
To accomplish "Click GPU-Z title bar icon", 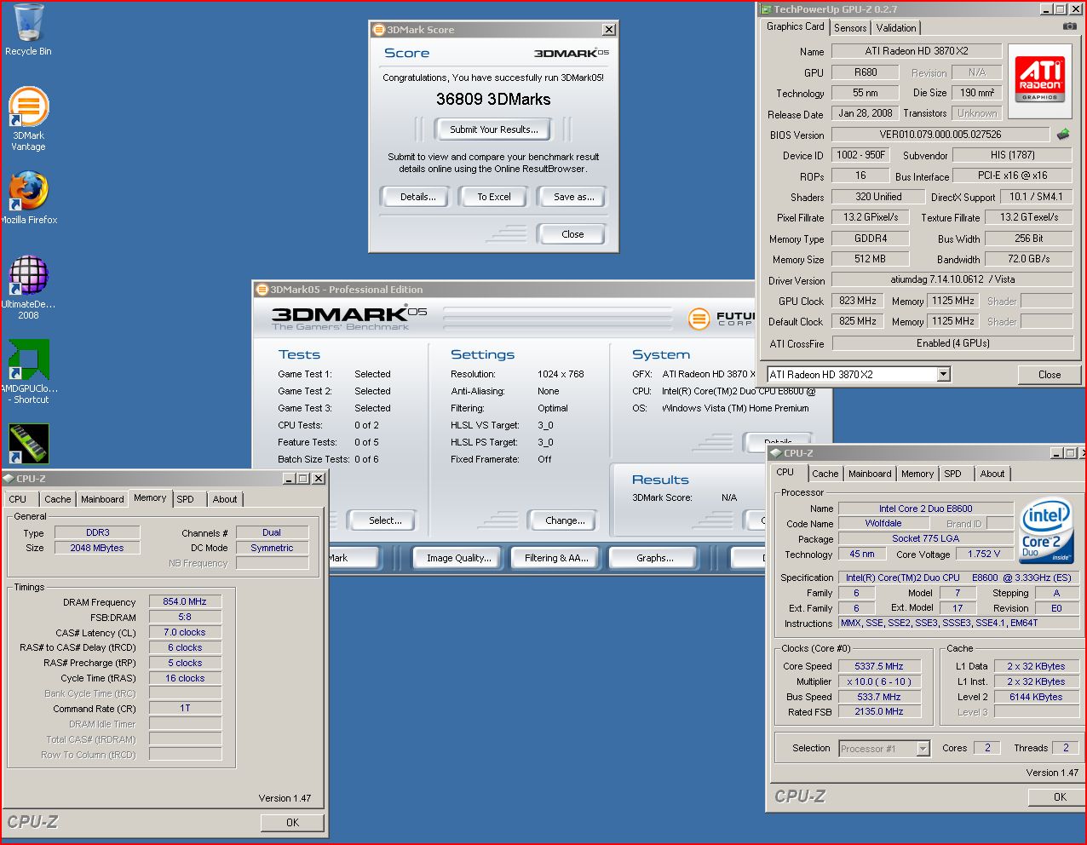I will click(x=767, y=9).
